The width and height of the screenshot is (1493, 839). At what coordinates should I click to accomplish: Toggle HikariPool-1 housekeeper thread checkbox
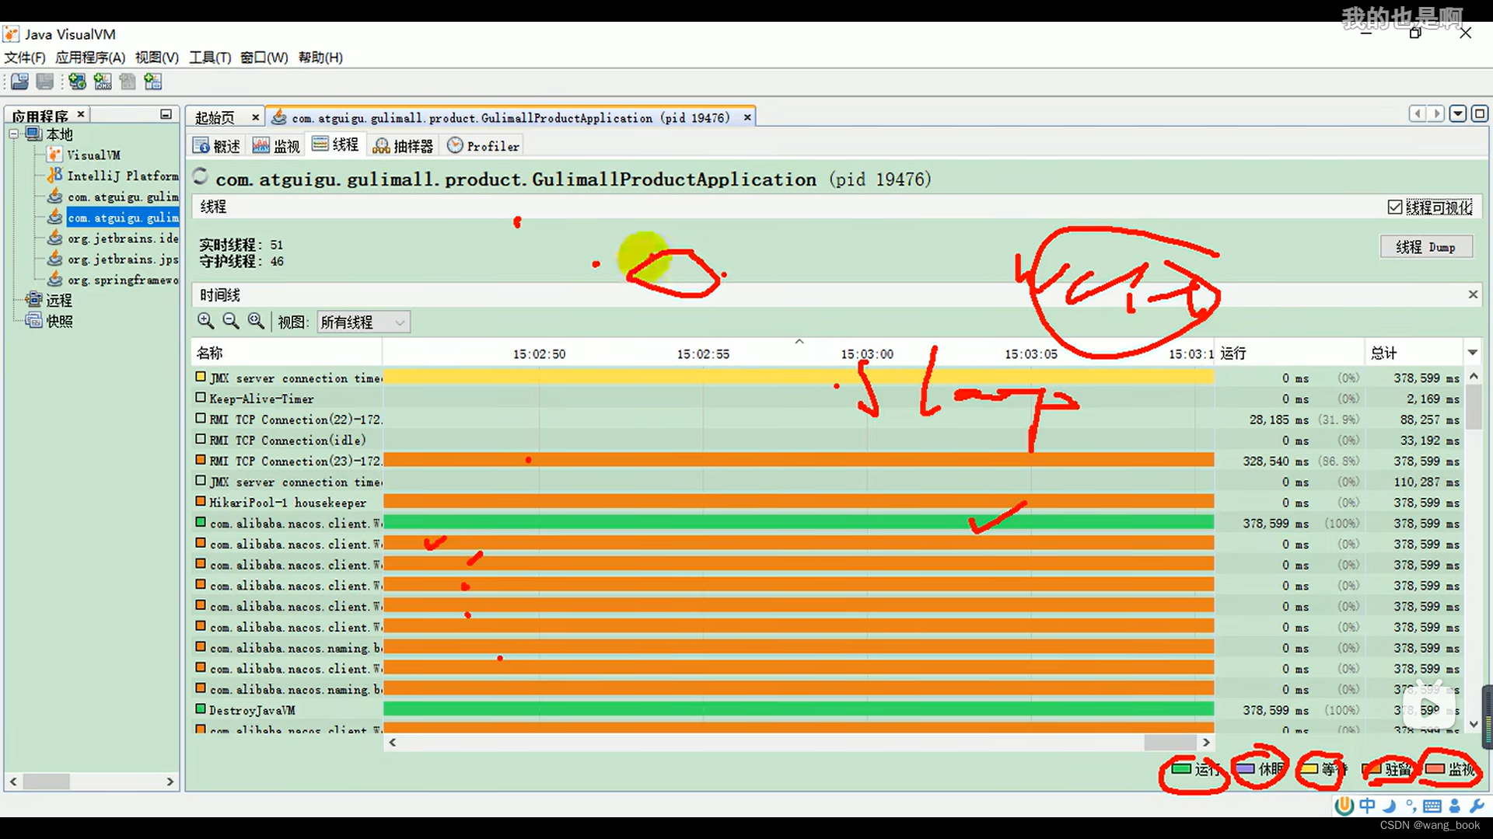click(201, 502)
